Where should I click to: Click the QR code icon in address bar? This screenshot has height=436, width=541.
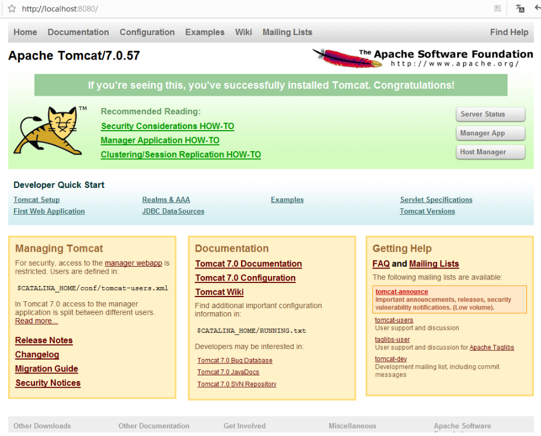pyautogui.click(x=497, y=9)
